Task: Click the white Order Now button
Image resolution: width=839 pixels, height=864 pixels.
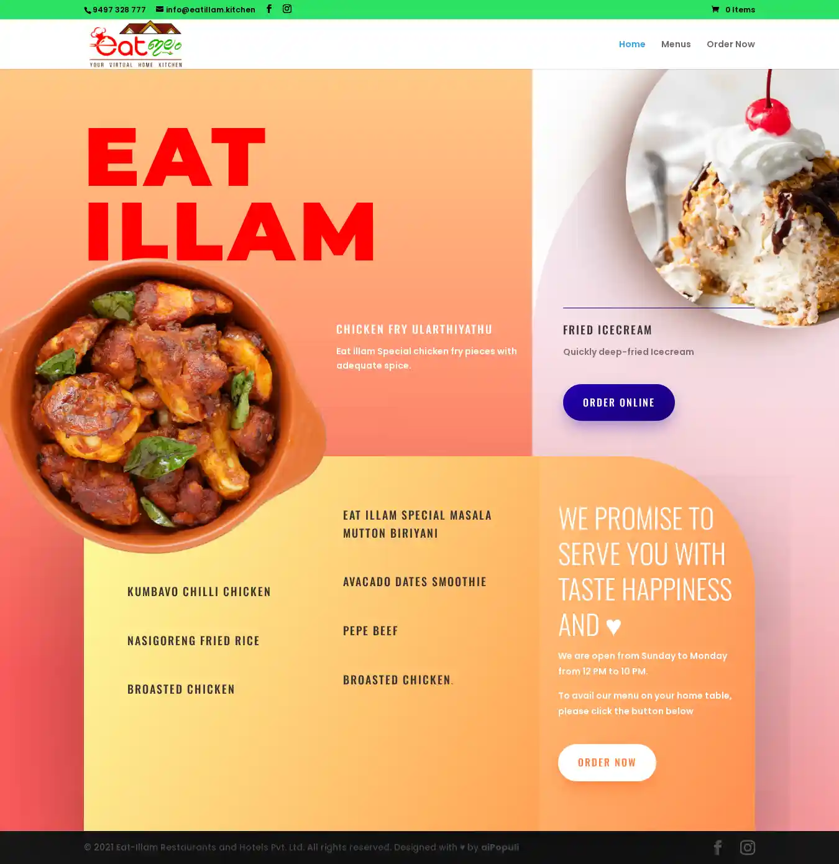Action: pos(607,762)
